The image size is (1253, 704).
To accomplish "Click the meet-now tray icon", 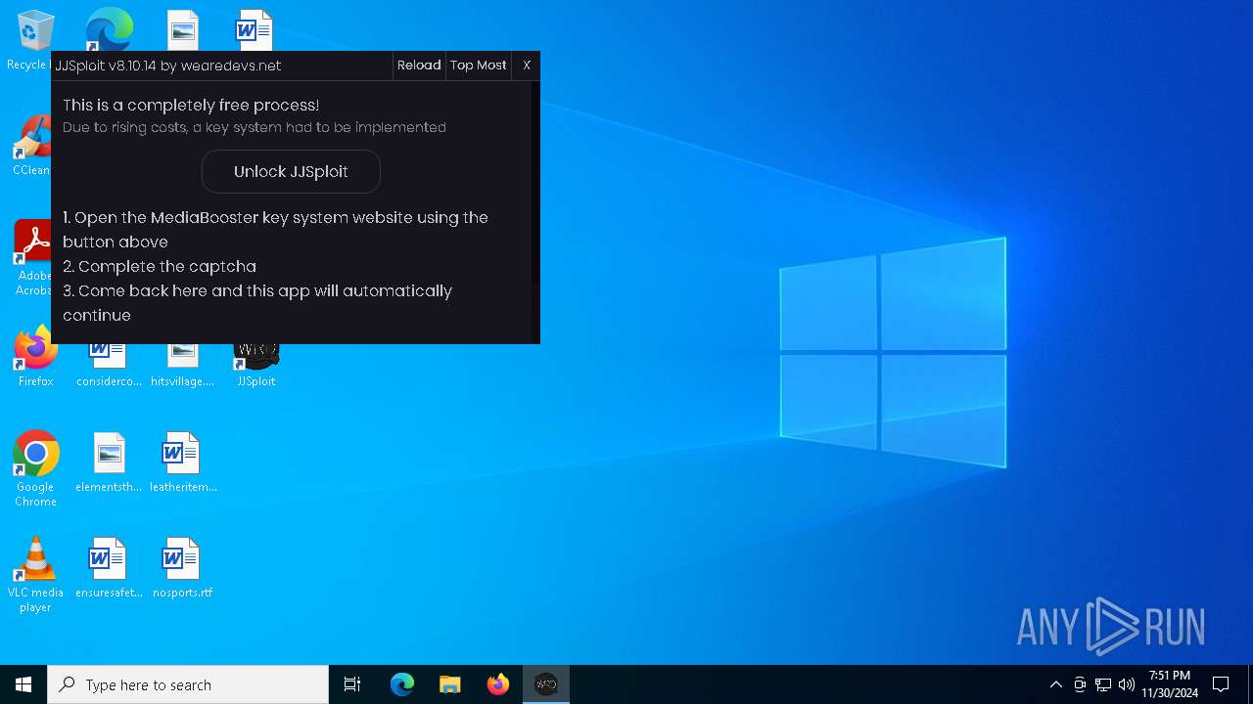I will [x=1080, y=684].
